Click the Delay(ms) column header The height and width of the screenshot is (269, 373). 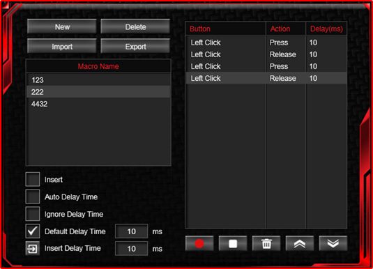click(326, 29)
